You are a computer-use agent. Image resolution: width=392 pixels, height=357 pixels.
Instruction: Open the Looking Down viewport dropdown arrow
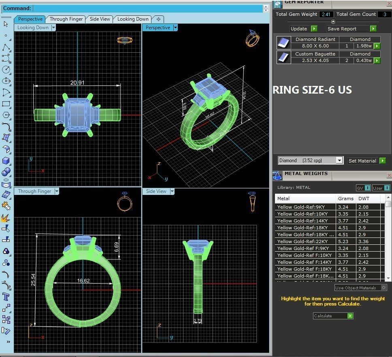53,28
